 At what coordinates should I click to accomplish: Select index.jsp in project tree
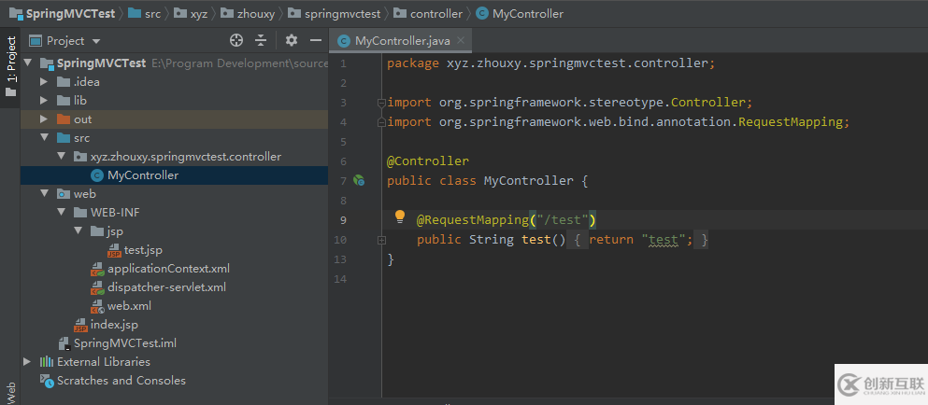(114, 325)
